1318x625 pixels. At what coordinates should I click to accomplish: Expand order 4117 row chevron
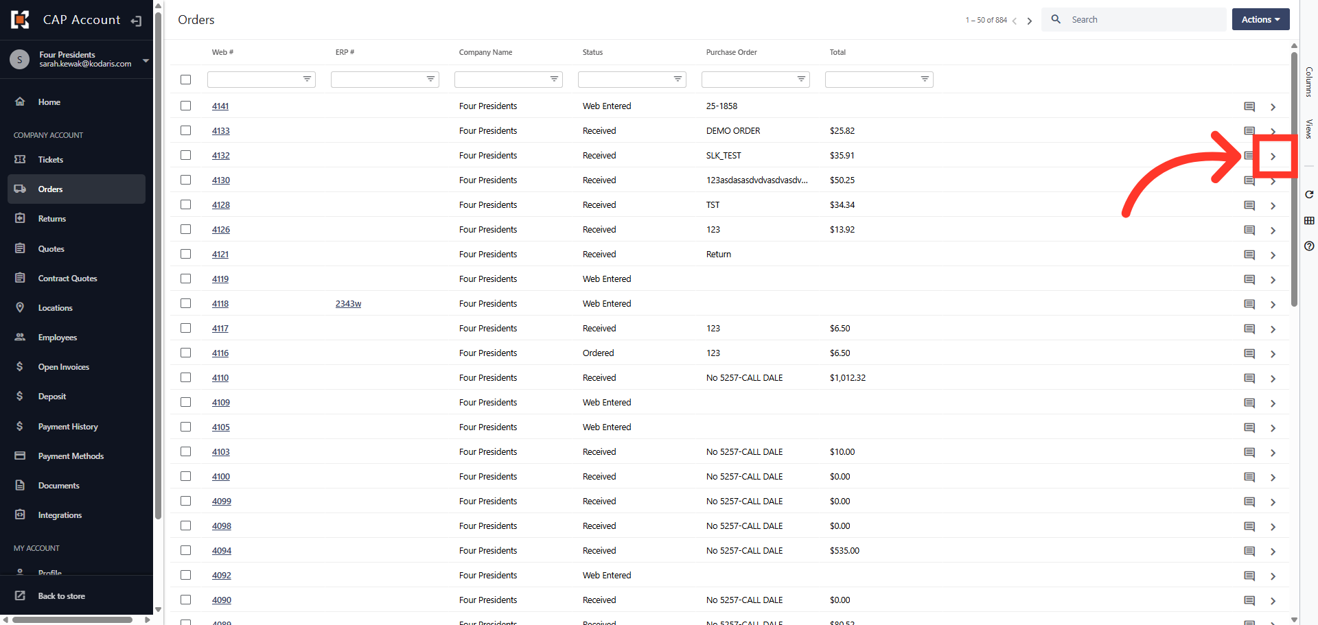[1273, 329]
